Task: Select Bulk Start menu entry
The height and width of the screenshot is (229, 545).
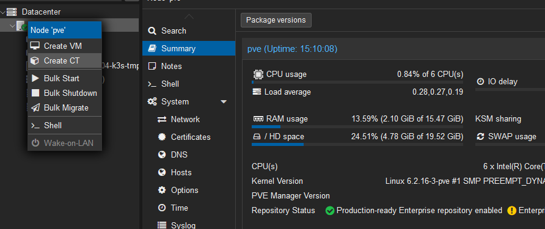Action: click(x=65, y=78)
